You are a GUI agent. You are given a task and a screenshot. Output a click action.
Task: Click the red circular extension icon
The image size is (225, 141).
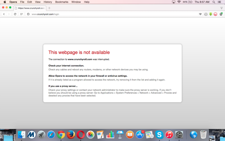click(x=216, y=14)
